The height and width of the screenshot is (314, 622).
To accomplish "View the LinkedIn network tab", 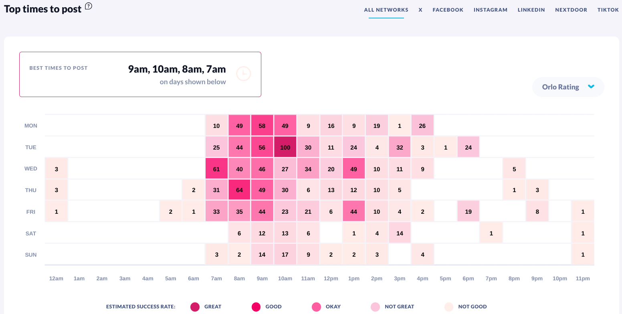I will 531,10.
